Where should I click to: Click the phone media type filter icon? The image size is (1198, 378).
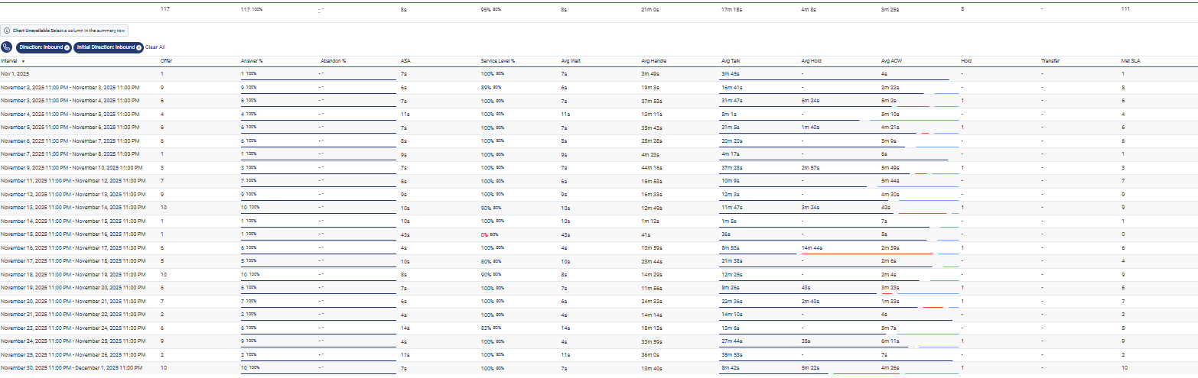7,47
